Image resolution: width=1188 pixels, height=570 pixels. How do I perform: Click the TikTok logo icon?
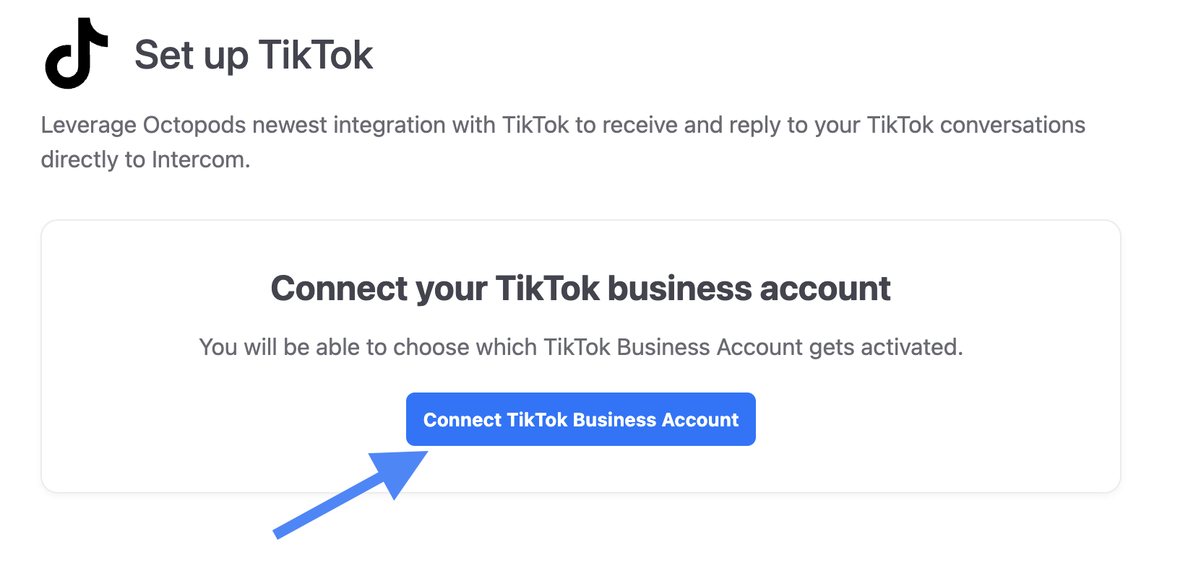point(76,54)
